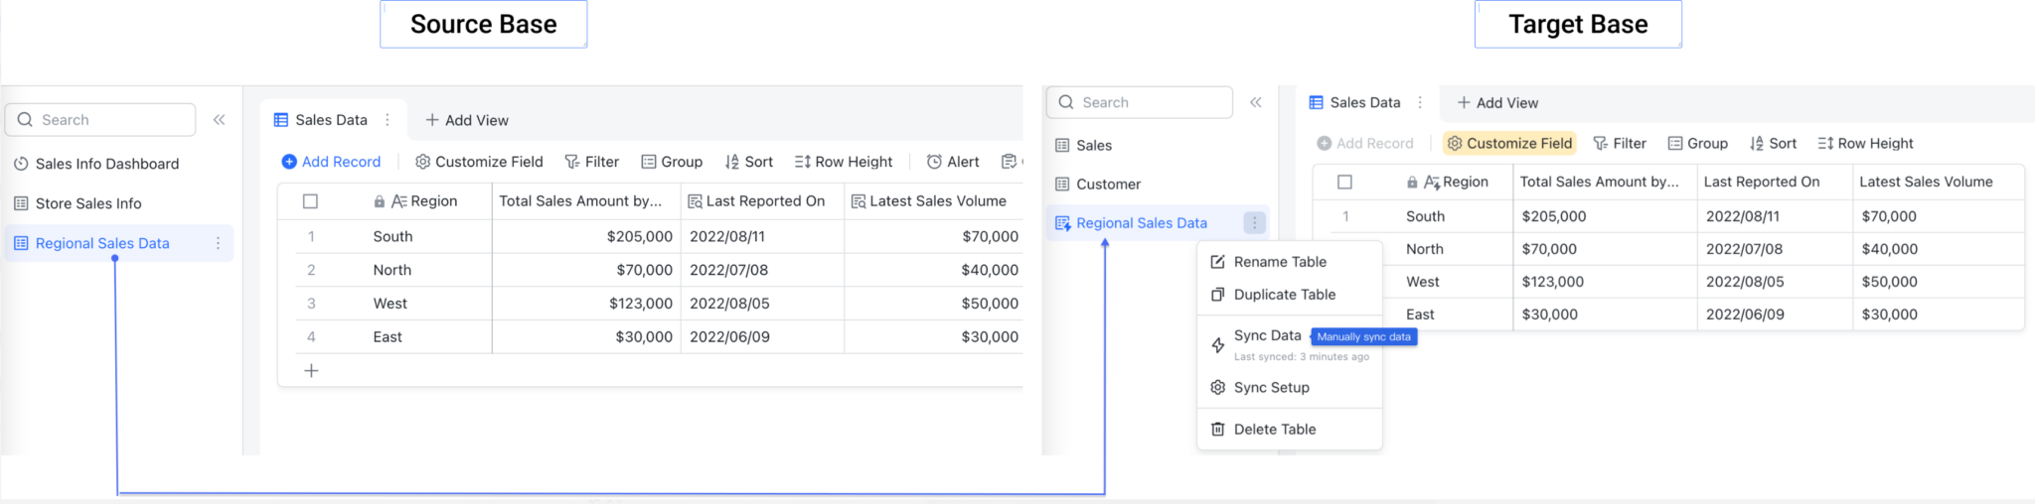Click the source base Search field
Viewport: 2035px width, 504px height.
click(x=101, y=120)
